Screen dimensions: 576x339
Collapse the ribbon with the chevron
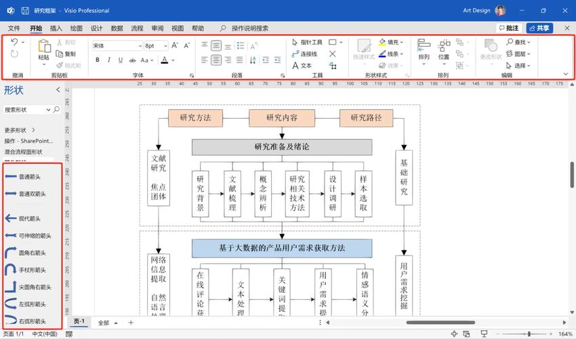point(566,74)
